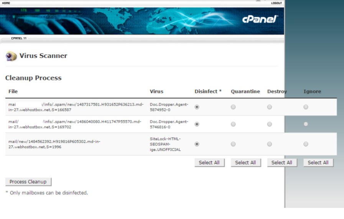Viewport: 344px width, 219px height.
Task: Choose Quarantine for the SiteLock-HTML-SEOSPAM file
Action: 233,144
